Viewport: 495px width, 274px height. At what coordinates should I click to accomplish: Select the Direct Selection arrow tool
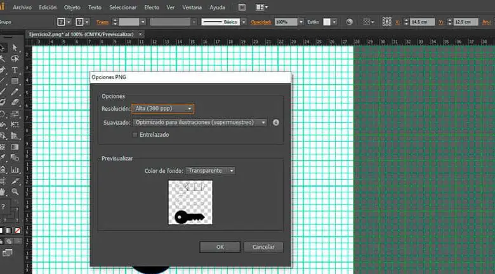click(15, 47)
